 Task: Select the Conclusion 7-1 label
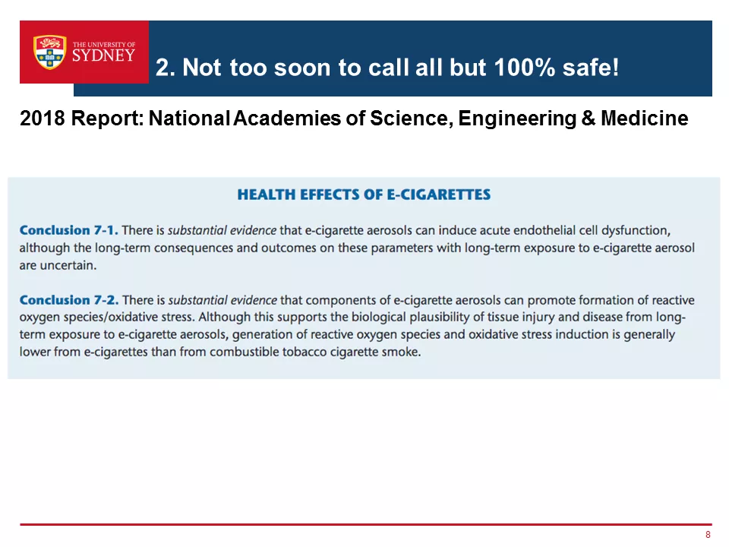(69, 230)
